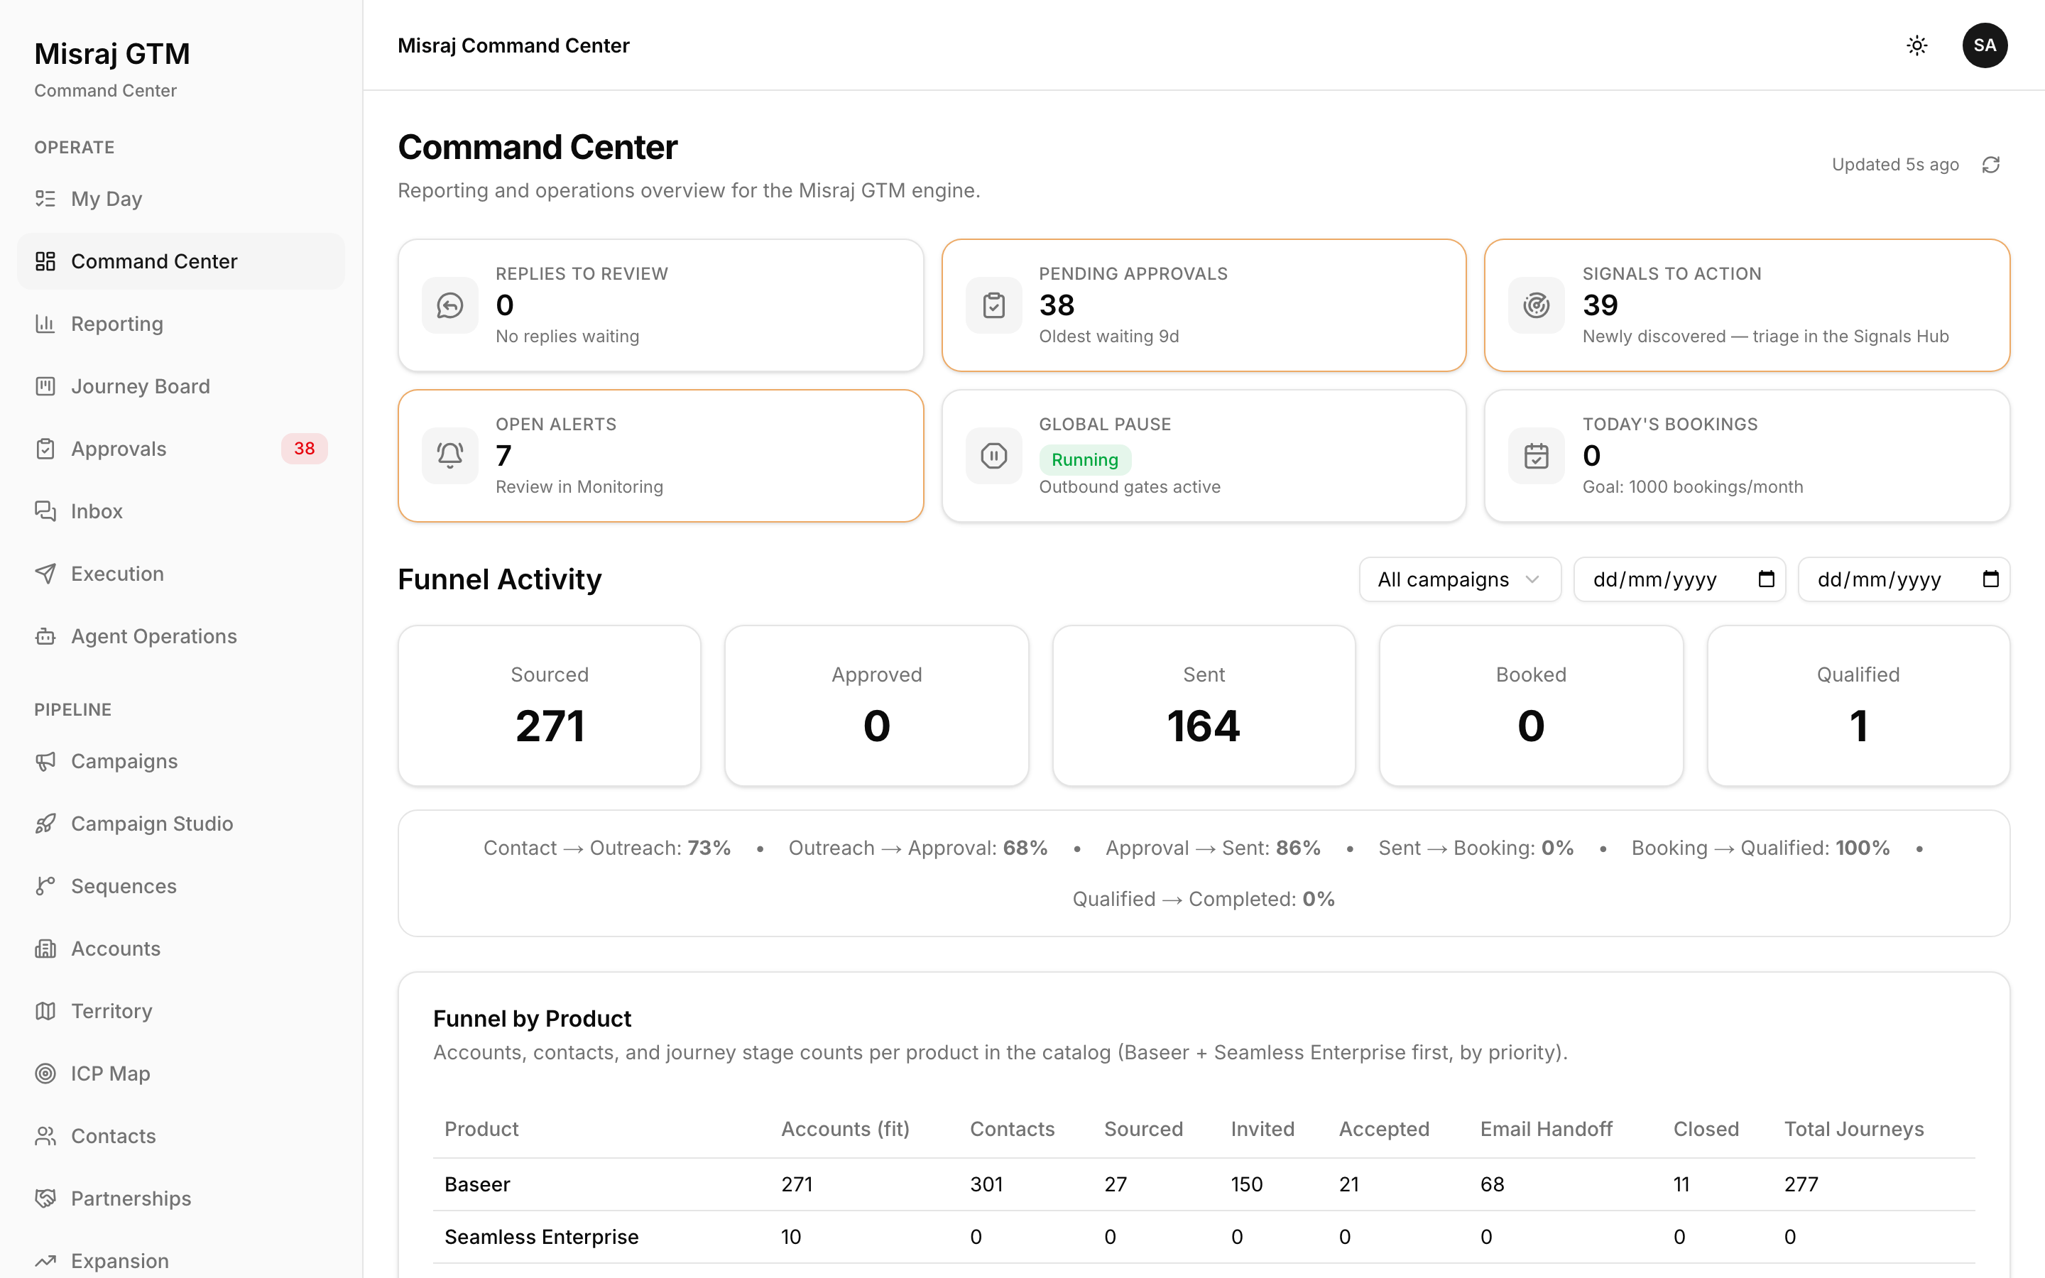Select the Qualified 1 funnel card

pyautogui.click(x=1858, y=706)
